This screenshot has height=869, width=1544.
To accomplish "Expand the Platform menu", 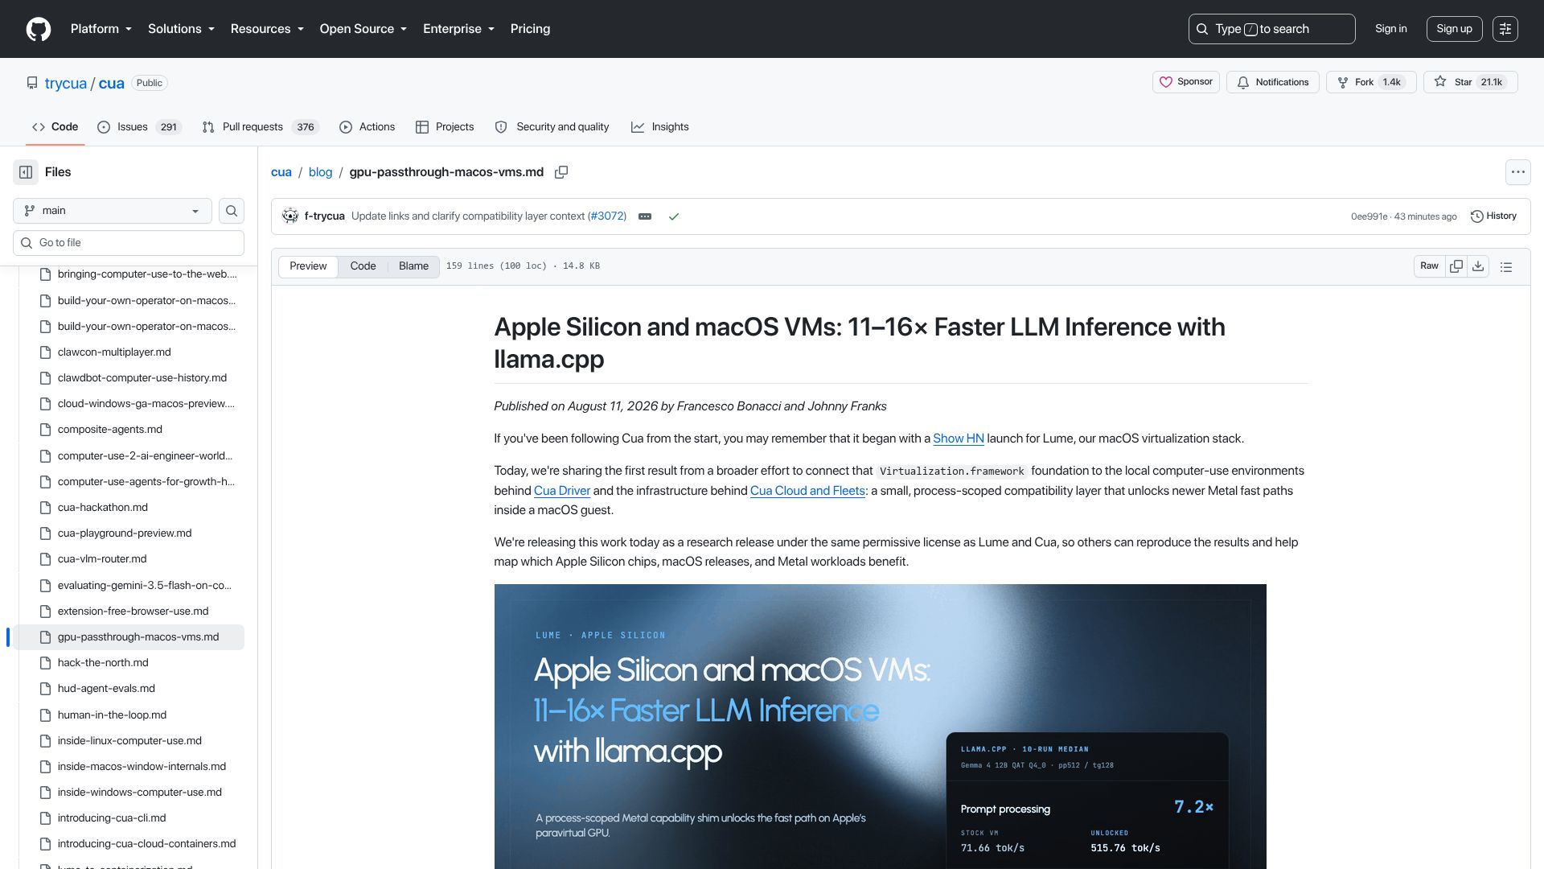I will tap(101, 29).
